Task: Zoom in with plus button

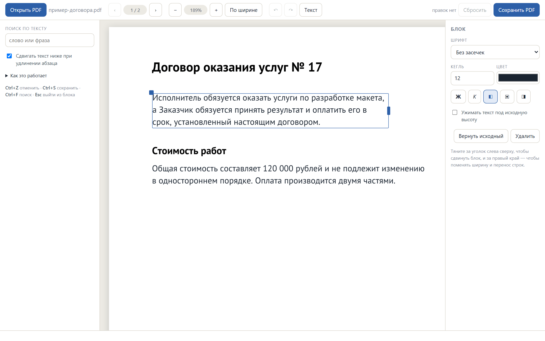Action: [x=216, y=10]
